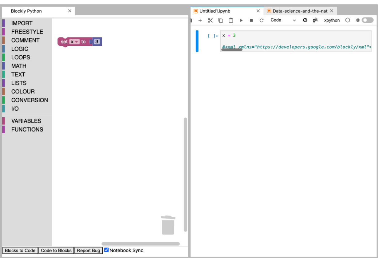
Task: Open the clock icon in notebook toolbar
Action: pyautogui.click(x=305, y=20)
